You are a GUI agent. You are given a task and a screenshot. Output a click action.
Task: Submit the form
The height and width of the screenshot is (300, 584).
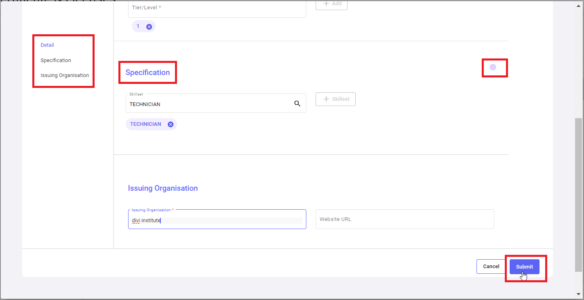pyautogui.click(x=524, y=267)
